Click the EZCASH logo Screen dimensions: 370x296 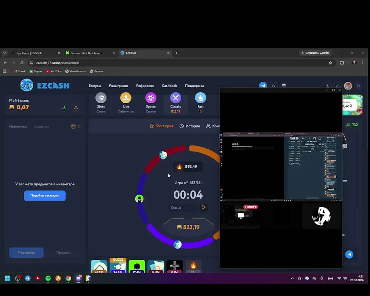point(45,85)
